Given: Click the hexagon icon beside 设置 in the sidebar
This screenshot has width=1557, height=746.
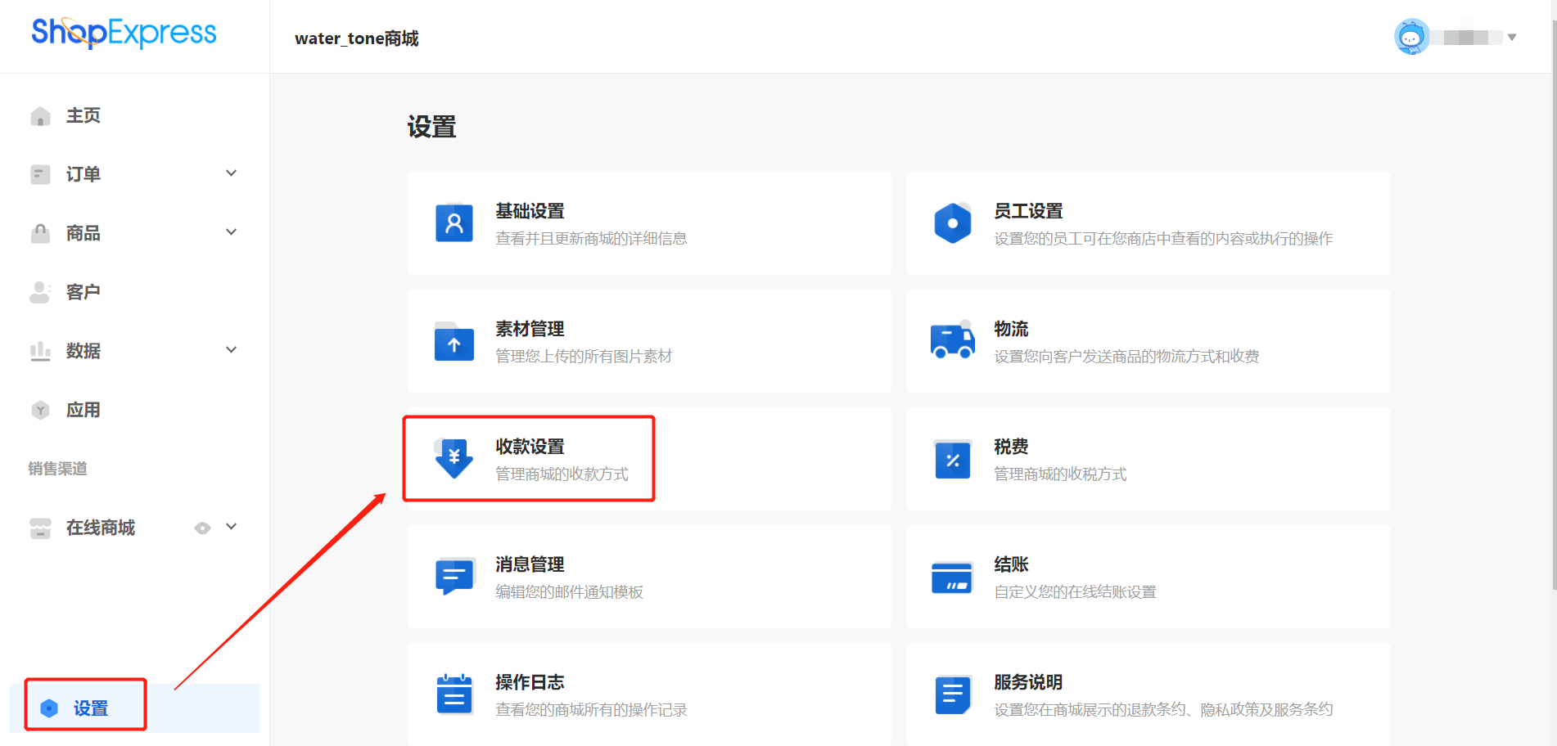Looking at the screenshot, I should 49,708.
